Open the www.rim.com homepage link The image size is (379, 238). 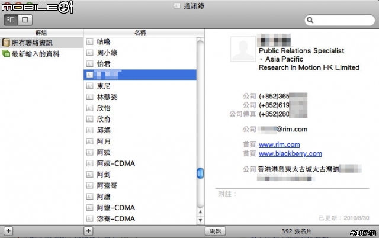click(279, 144)
